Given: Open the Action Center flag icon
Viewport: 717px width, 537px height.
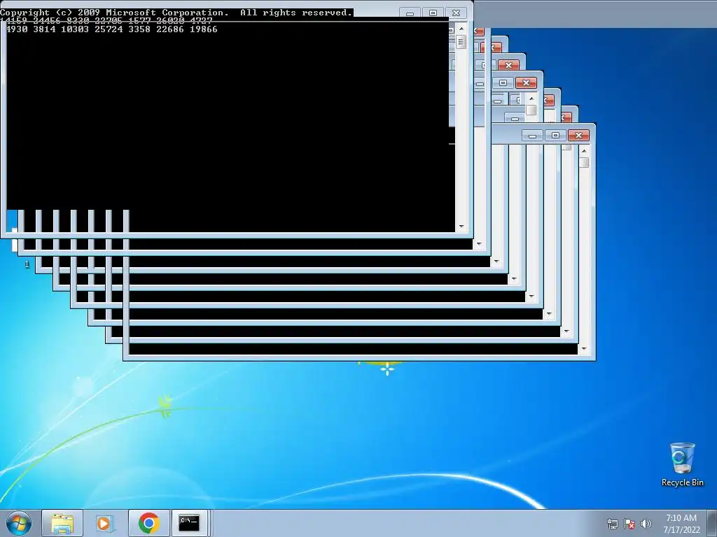Looking at the screenshot, I should [629, 524].
